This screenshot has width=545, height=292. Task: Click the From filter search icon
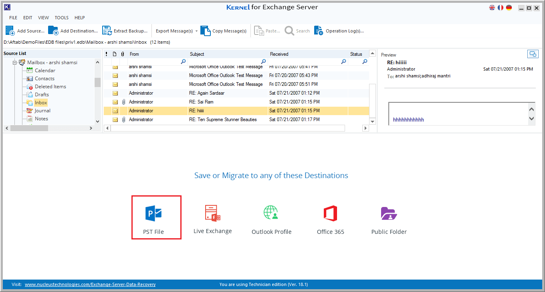[183, 62]
